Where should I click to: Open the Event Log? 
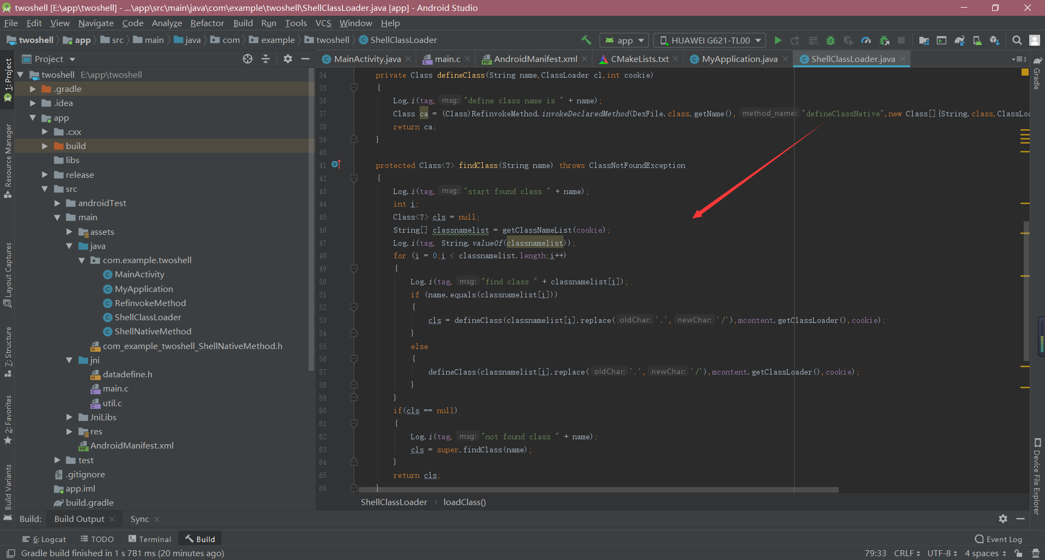point(999,539)
